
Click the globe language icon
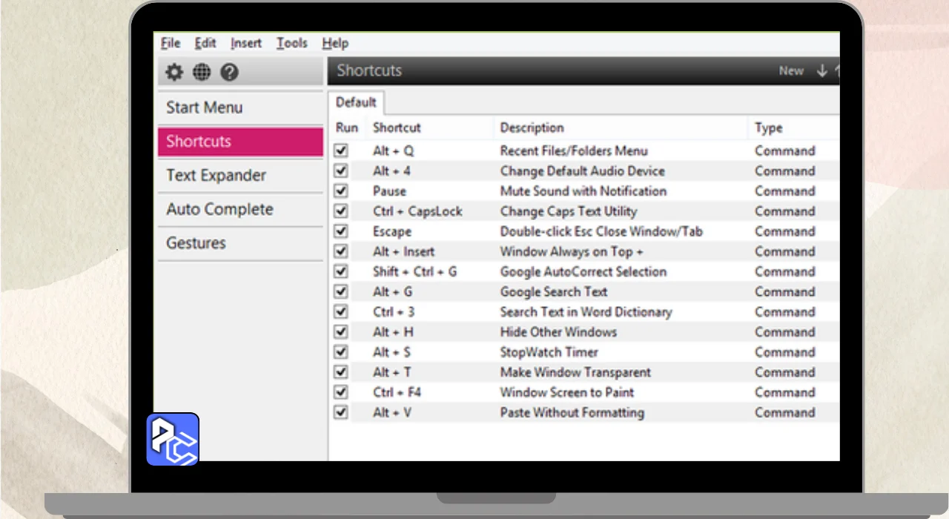[202, 72]
